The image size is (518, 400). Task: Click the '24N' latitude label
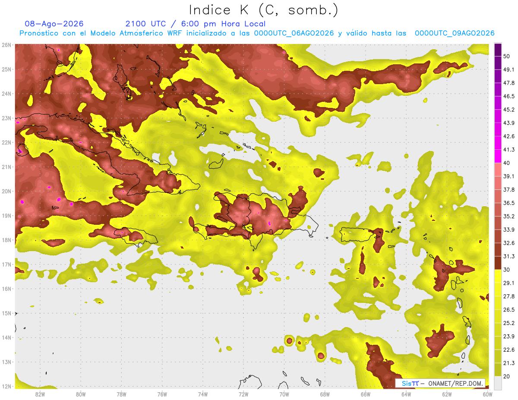point(6,94)
